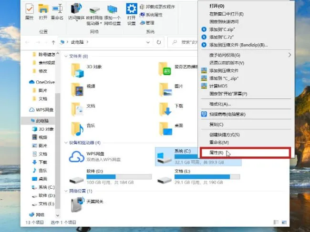Collapse the 设备和驱动器 (4) group
The image size is (310, 232).
66,143
